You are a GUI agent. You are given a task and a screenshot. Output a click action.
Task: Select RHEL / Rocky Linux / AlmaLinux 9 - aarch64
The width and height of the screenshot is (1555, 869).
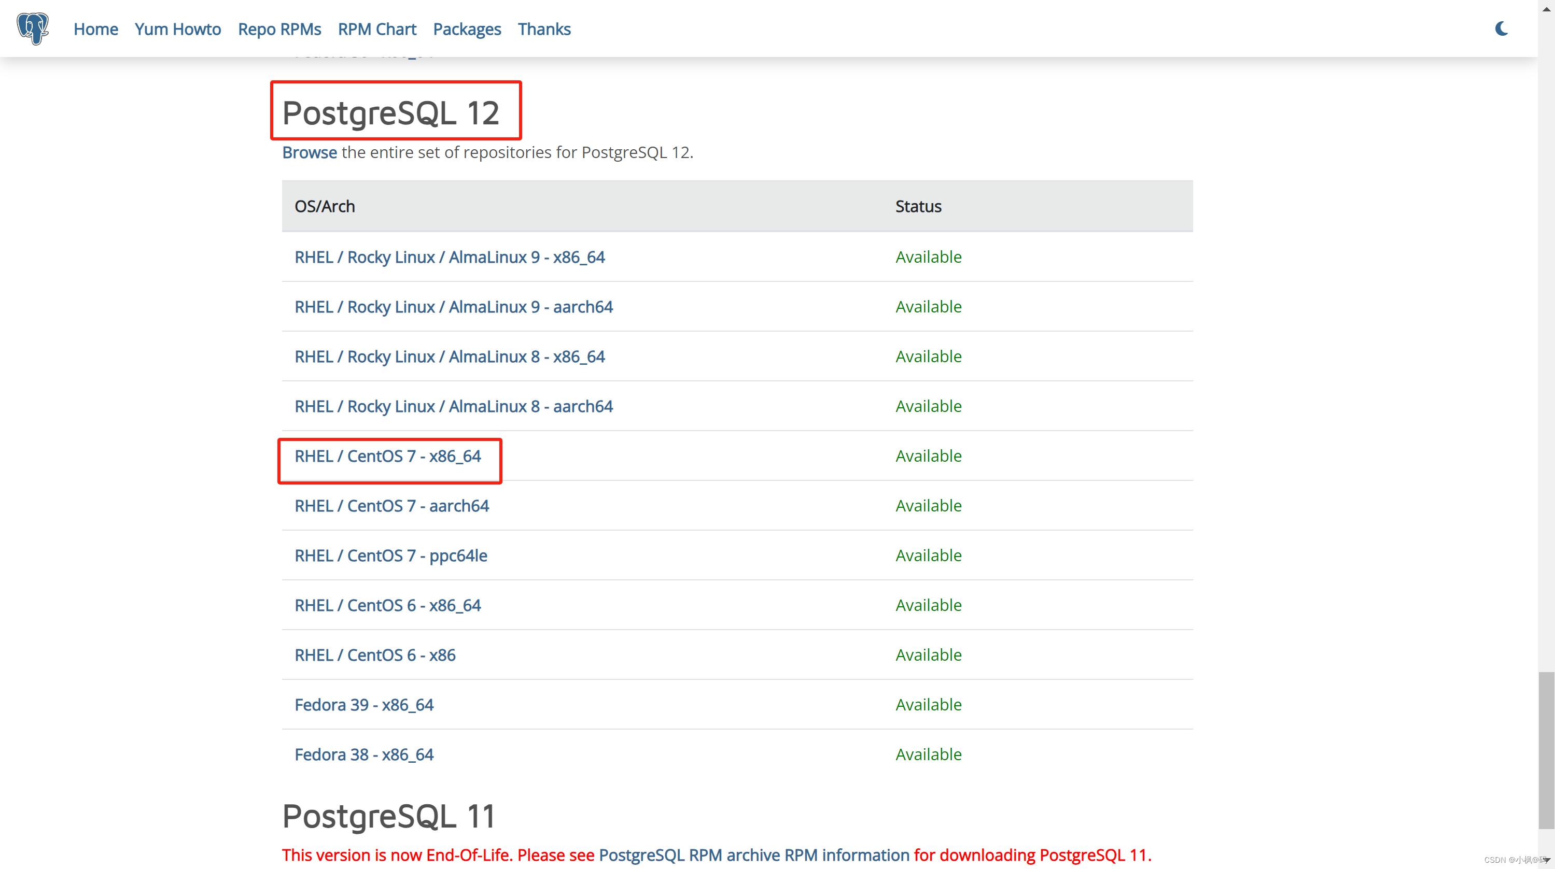(x=453, y=307)
